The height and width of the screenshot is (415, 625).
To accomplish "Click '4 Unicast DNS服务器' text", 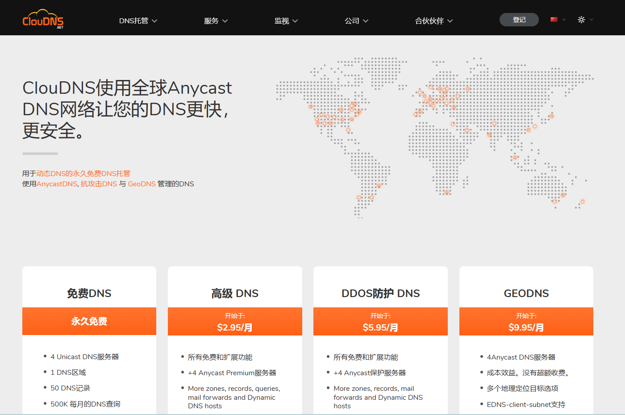I will coord(84,356).
